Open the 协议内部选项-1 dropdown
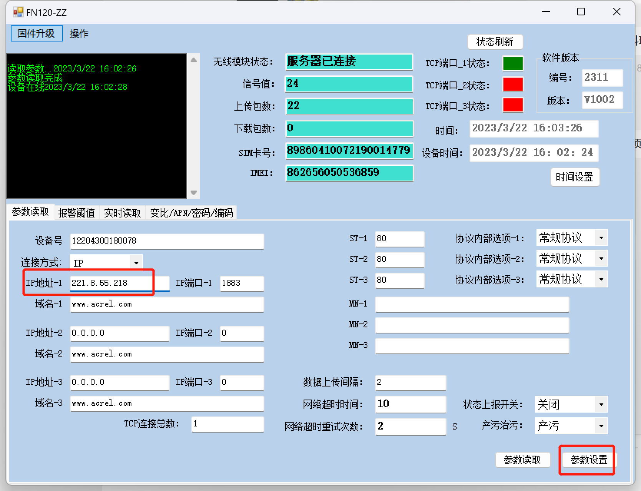The image size is (641, 491). point(601,238)
